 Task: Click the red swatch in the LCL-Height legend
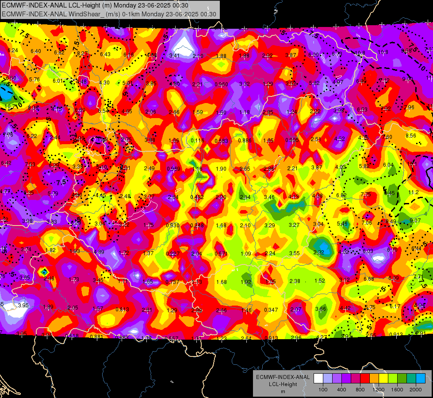(365, 379)
